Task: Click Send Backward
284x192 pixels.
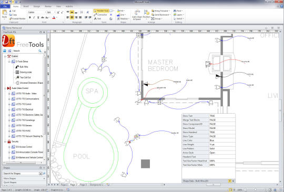Action: tap(161, 15)
